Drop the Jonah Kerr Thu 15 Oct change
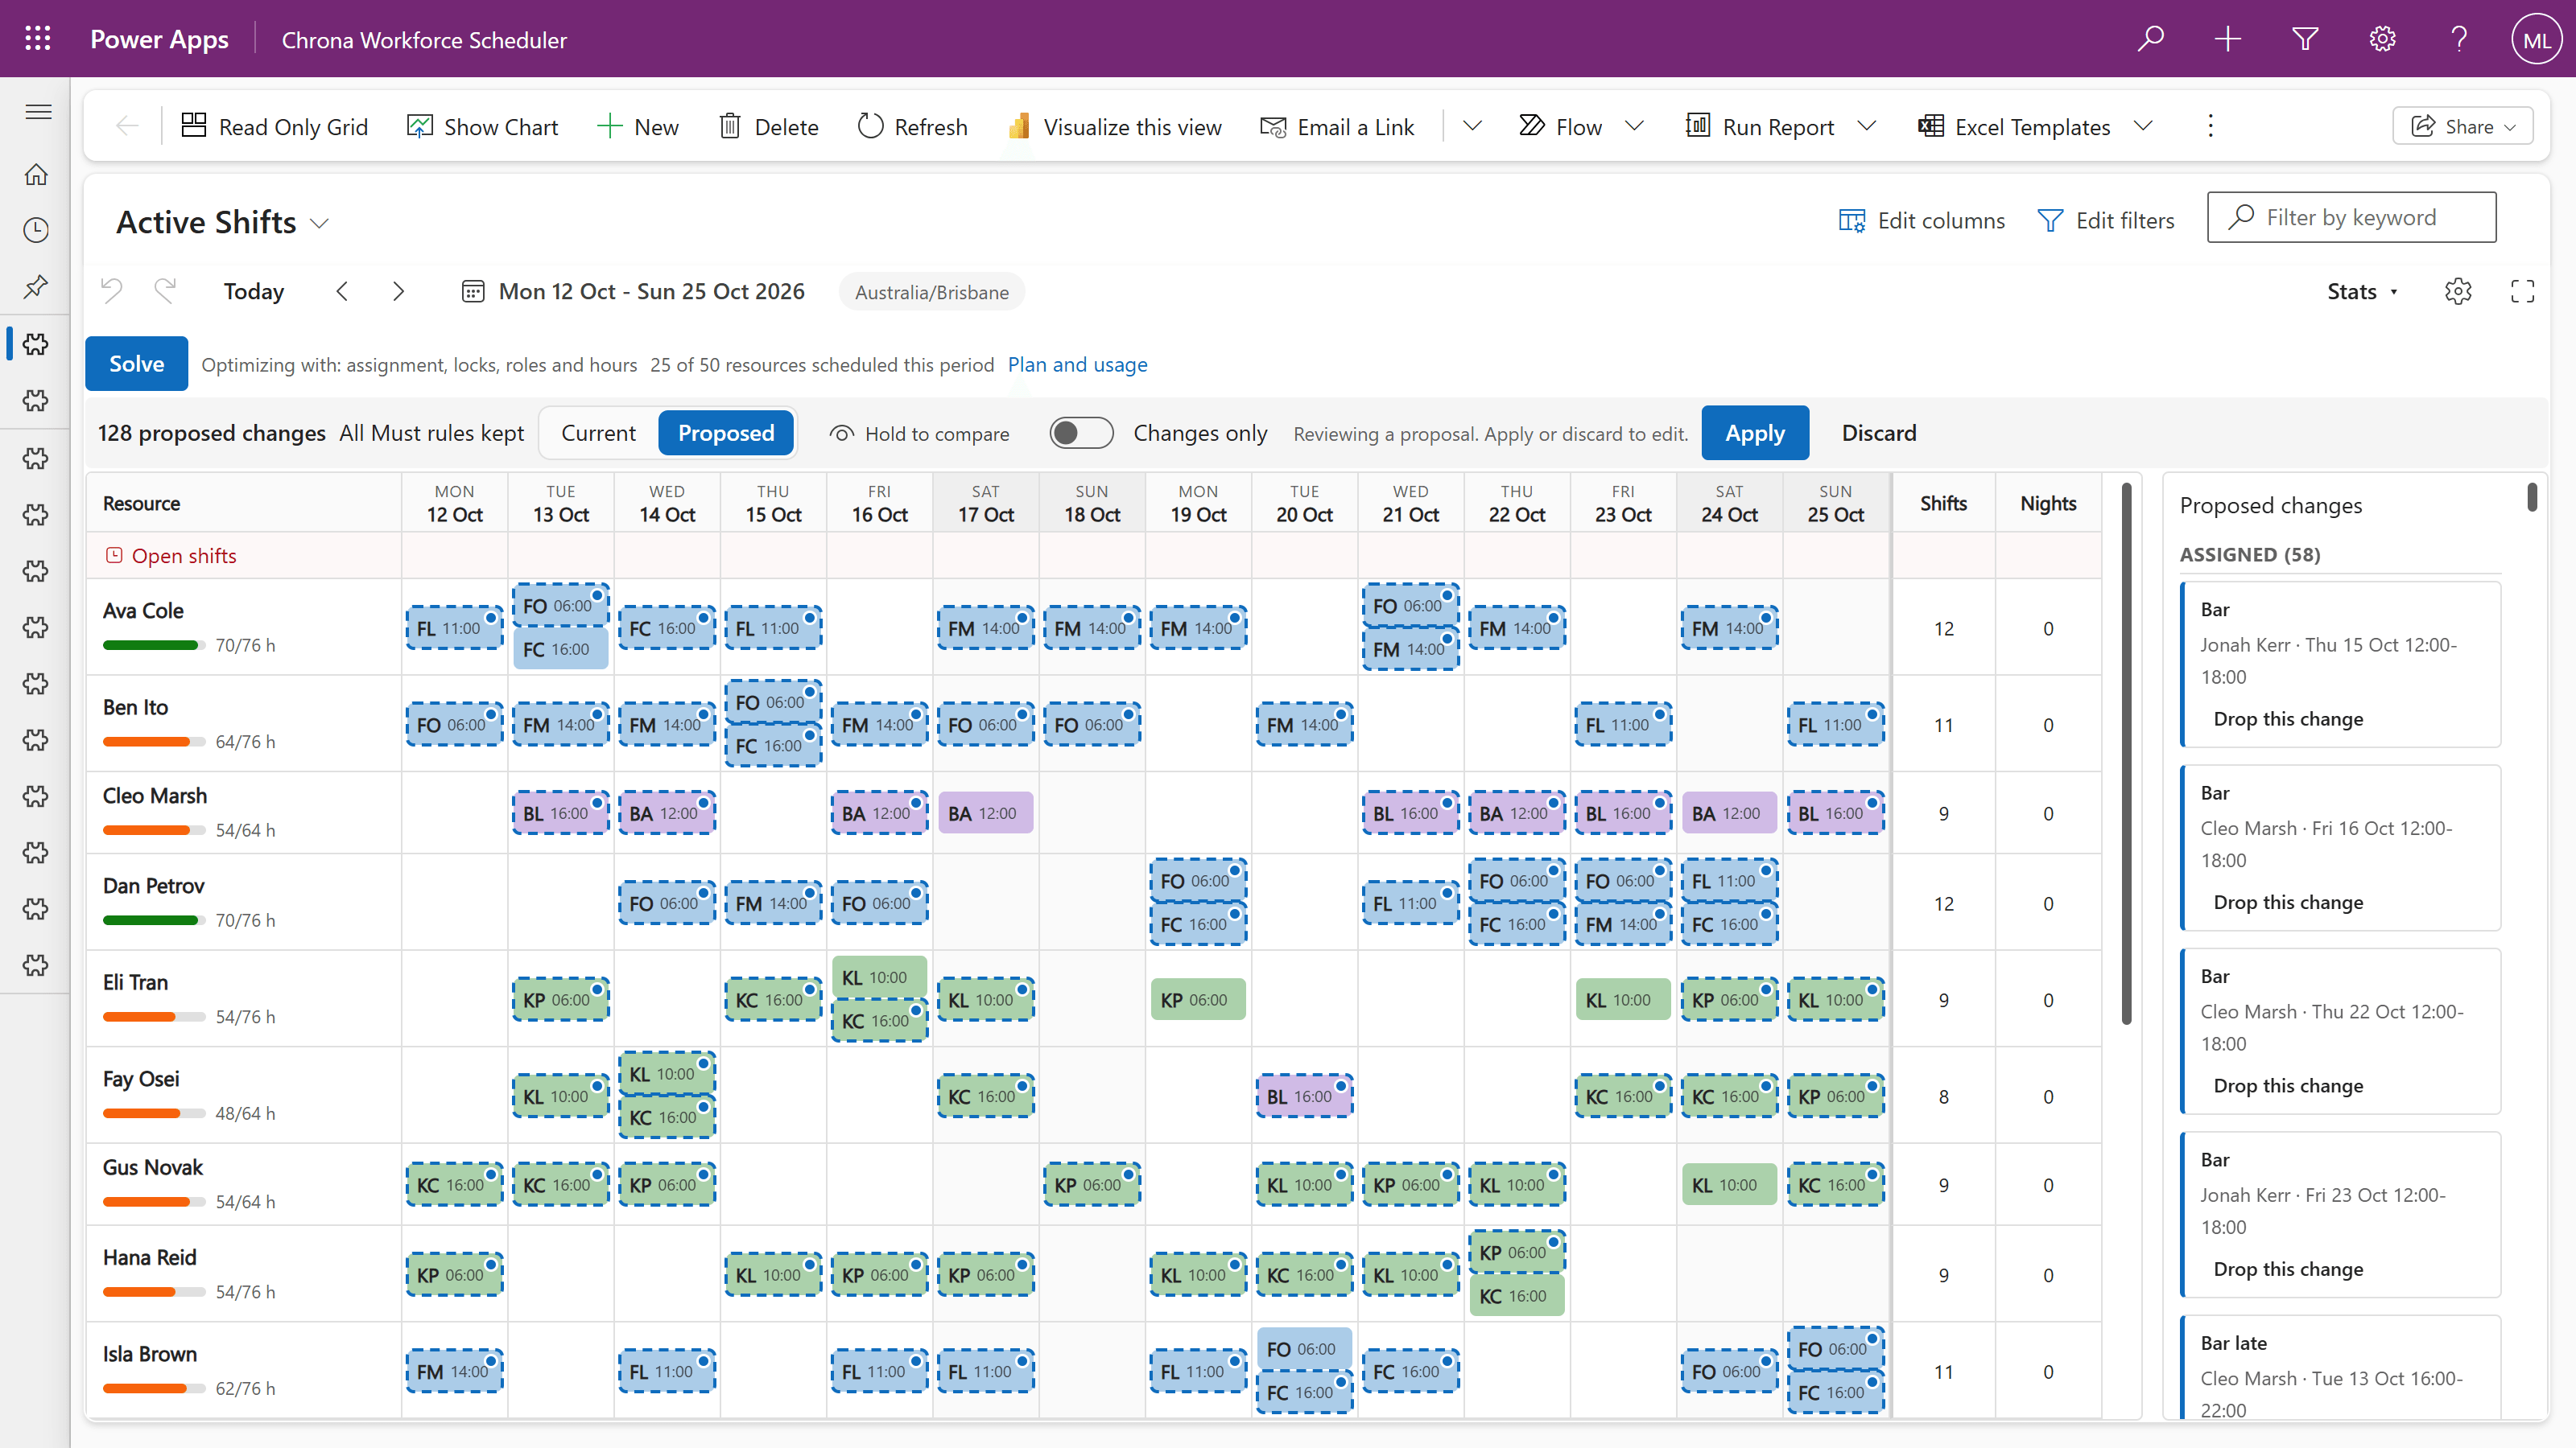2576x1448 pixels. (2288, 718)
